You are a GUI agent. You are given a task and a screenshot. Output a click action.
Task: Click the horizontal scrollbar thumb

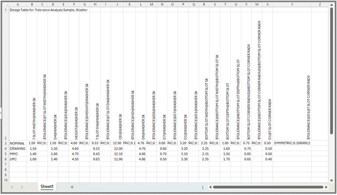(x=268, y=187)
